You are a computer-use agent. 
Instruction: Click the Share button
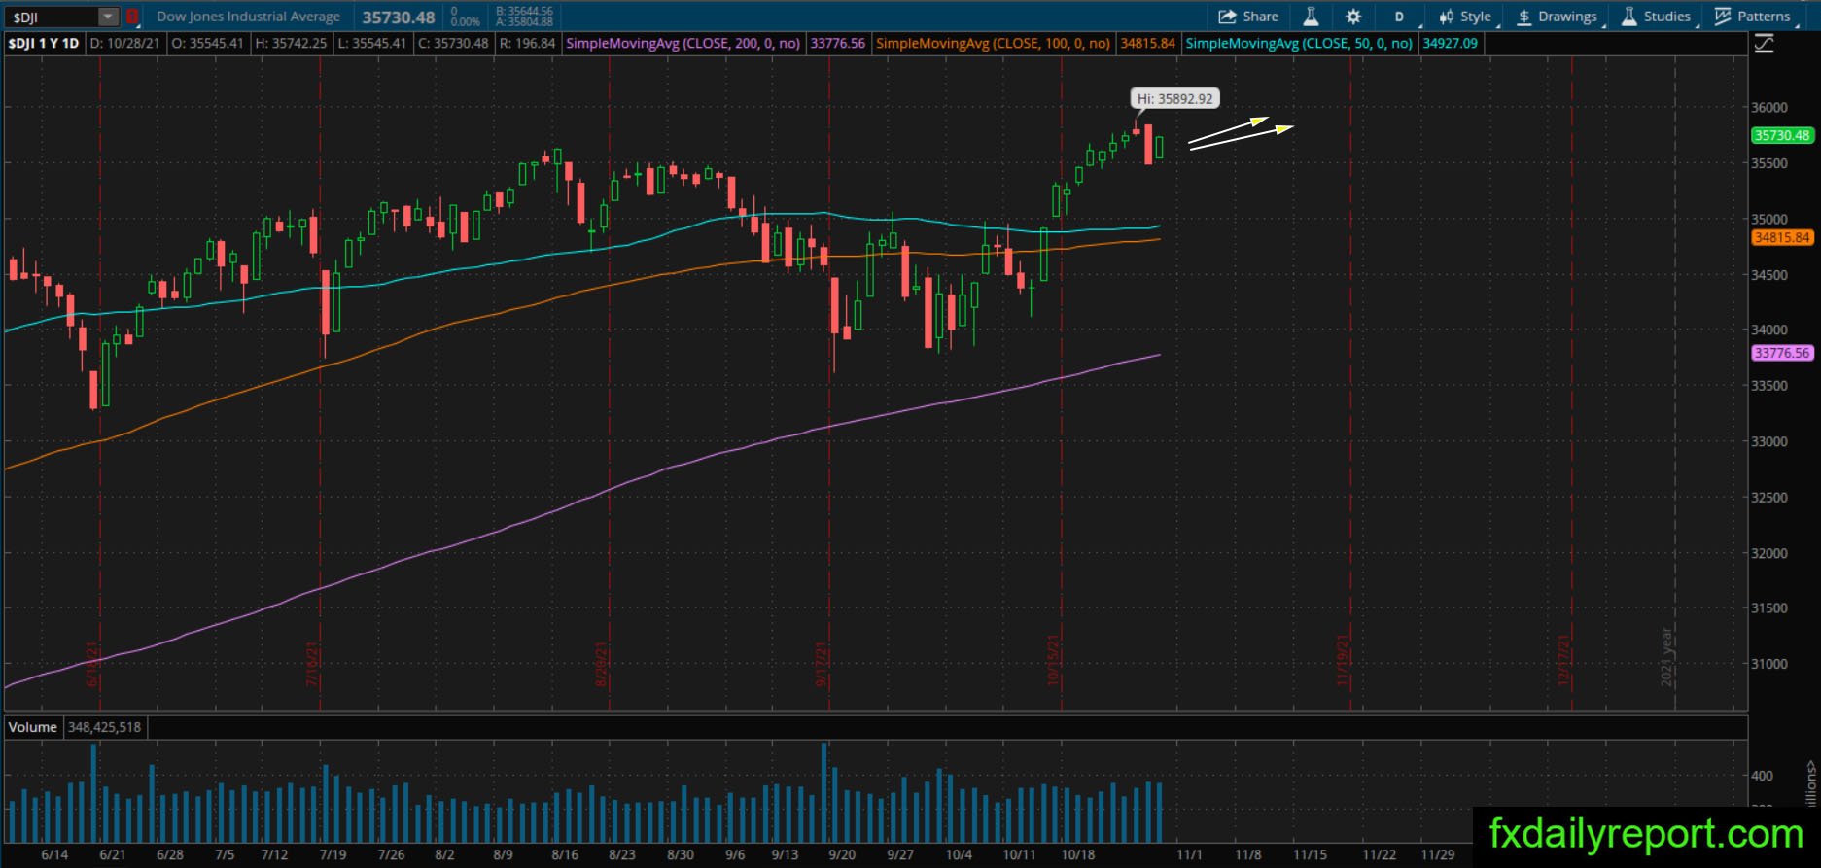(1249, 17)
